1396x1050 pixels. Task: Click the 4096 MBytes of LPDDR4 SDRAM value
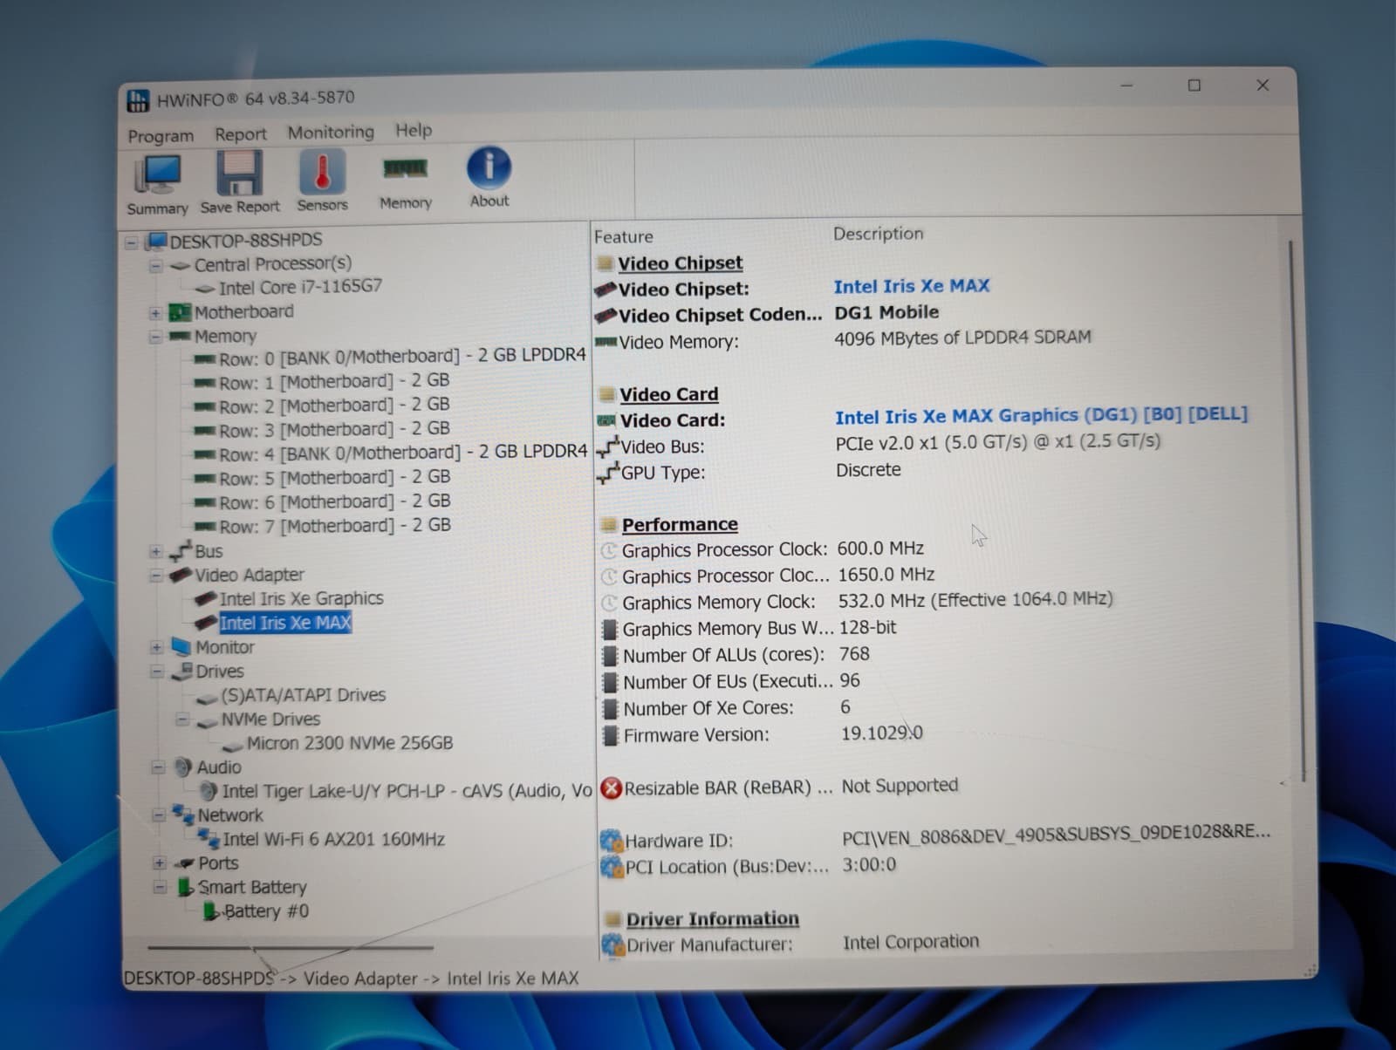point(962,337)
